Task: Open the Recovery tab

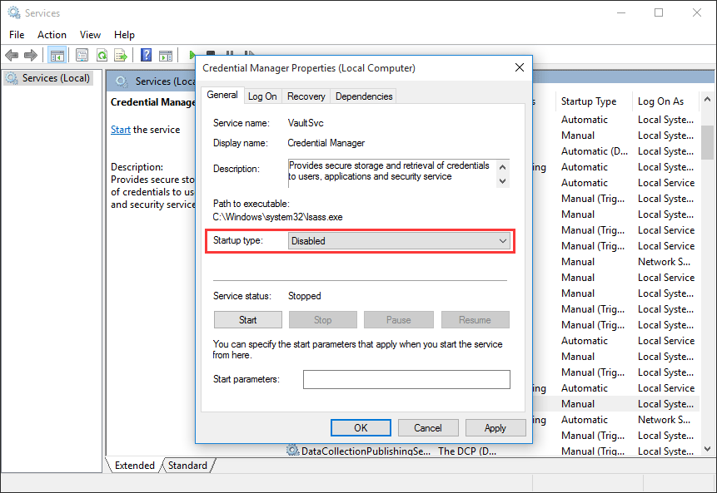Action: tap(306, 96)
